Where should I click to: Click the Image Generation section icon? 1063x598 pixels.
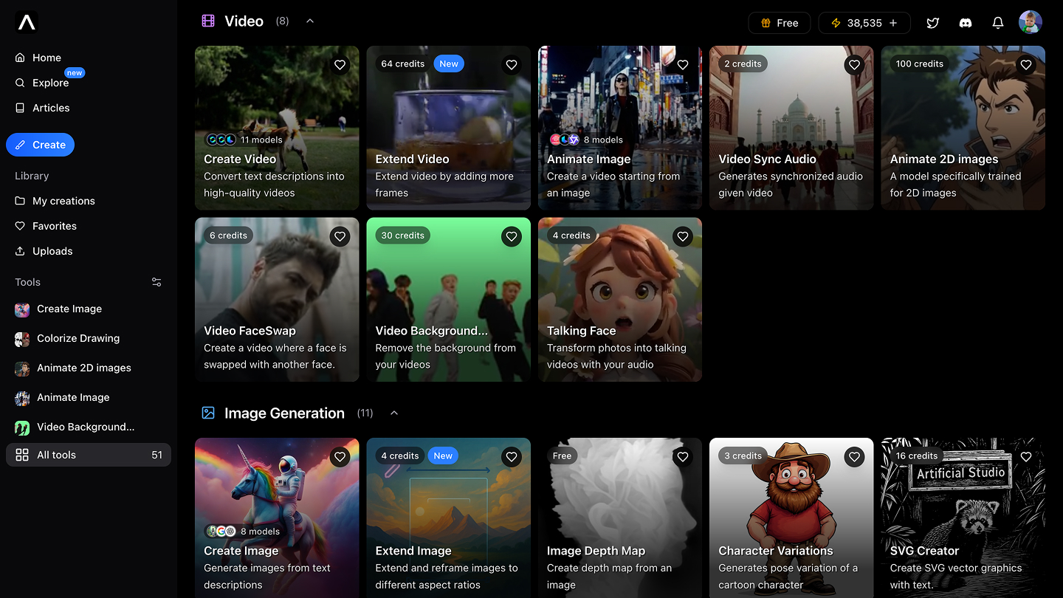click(x=208, y=413)
